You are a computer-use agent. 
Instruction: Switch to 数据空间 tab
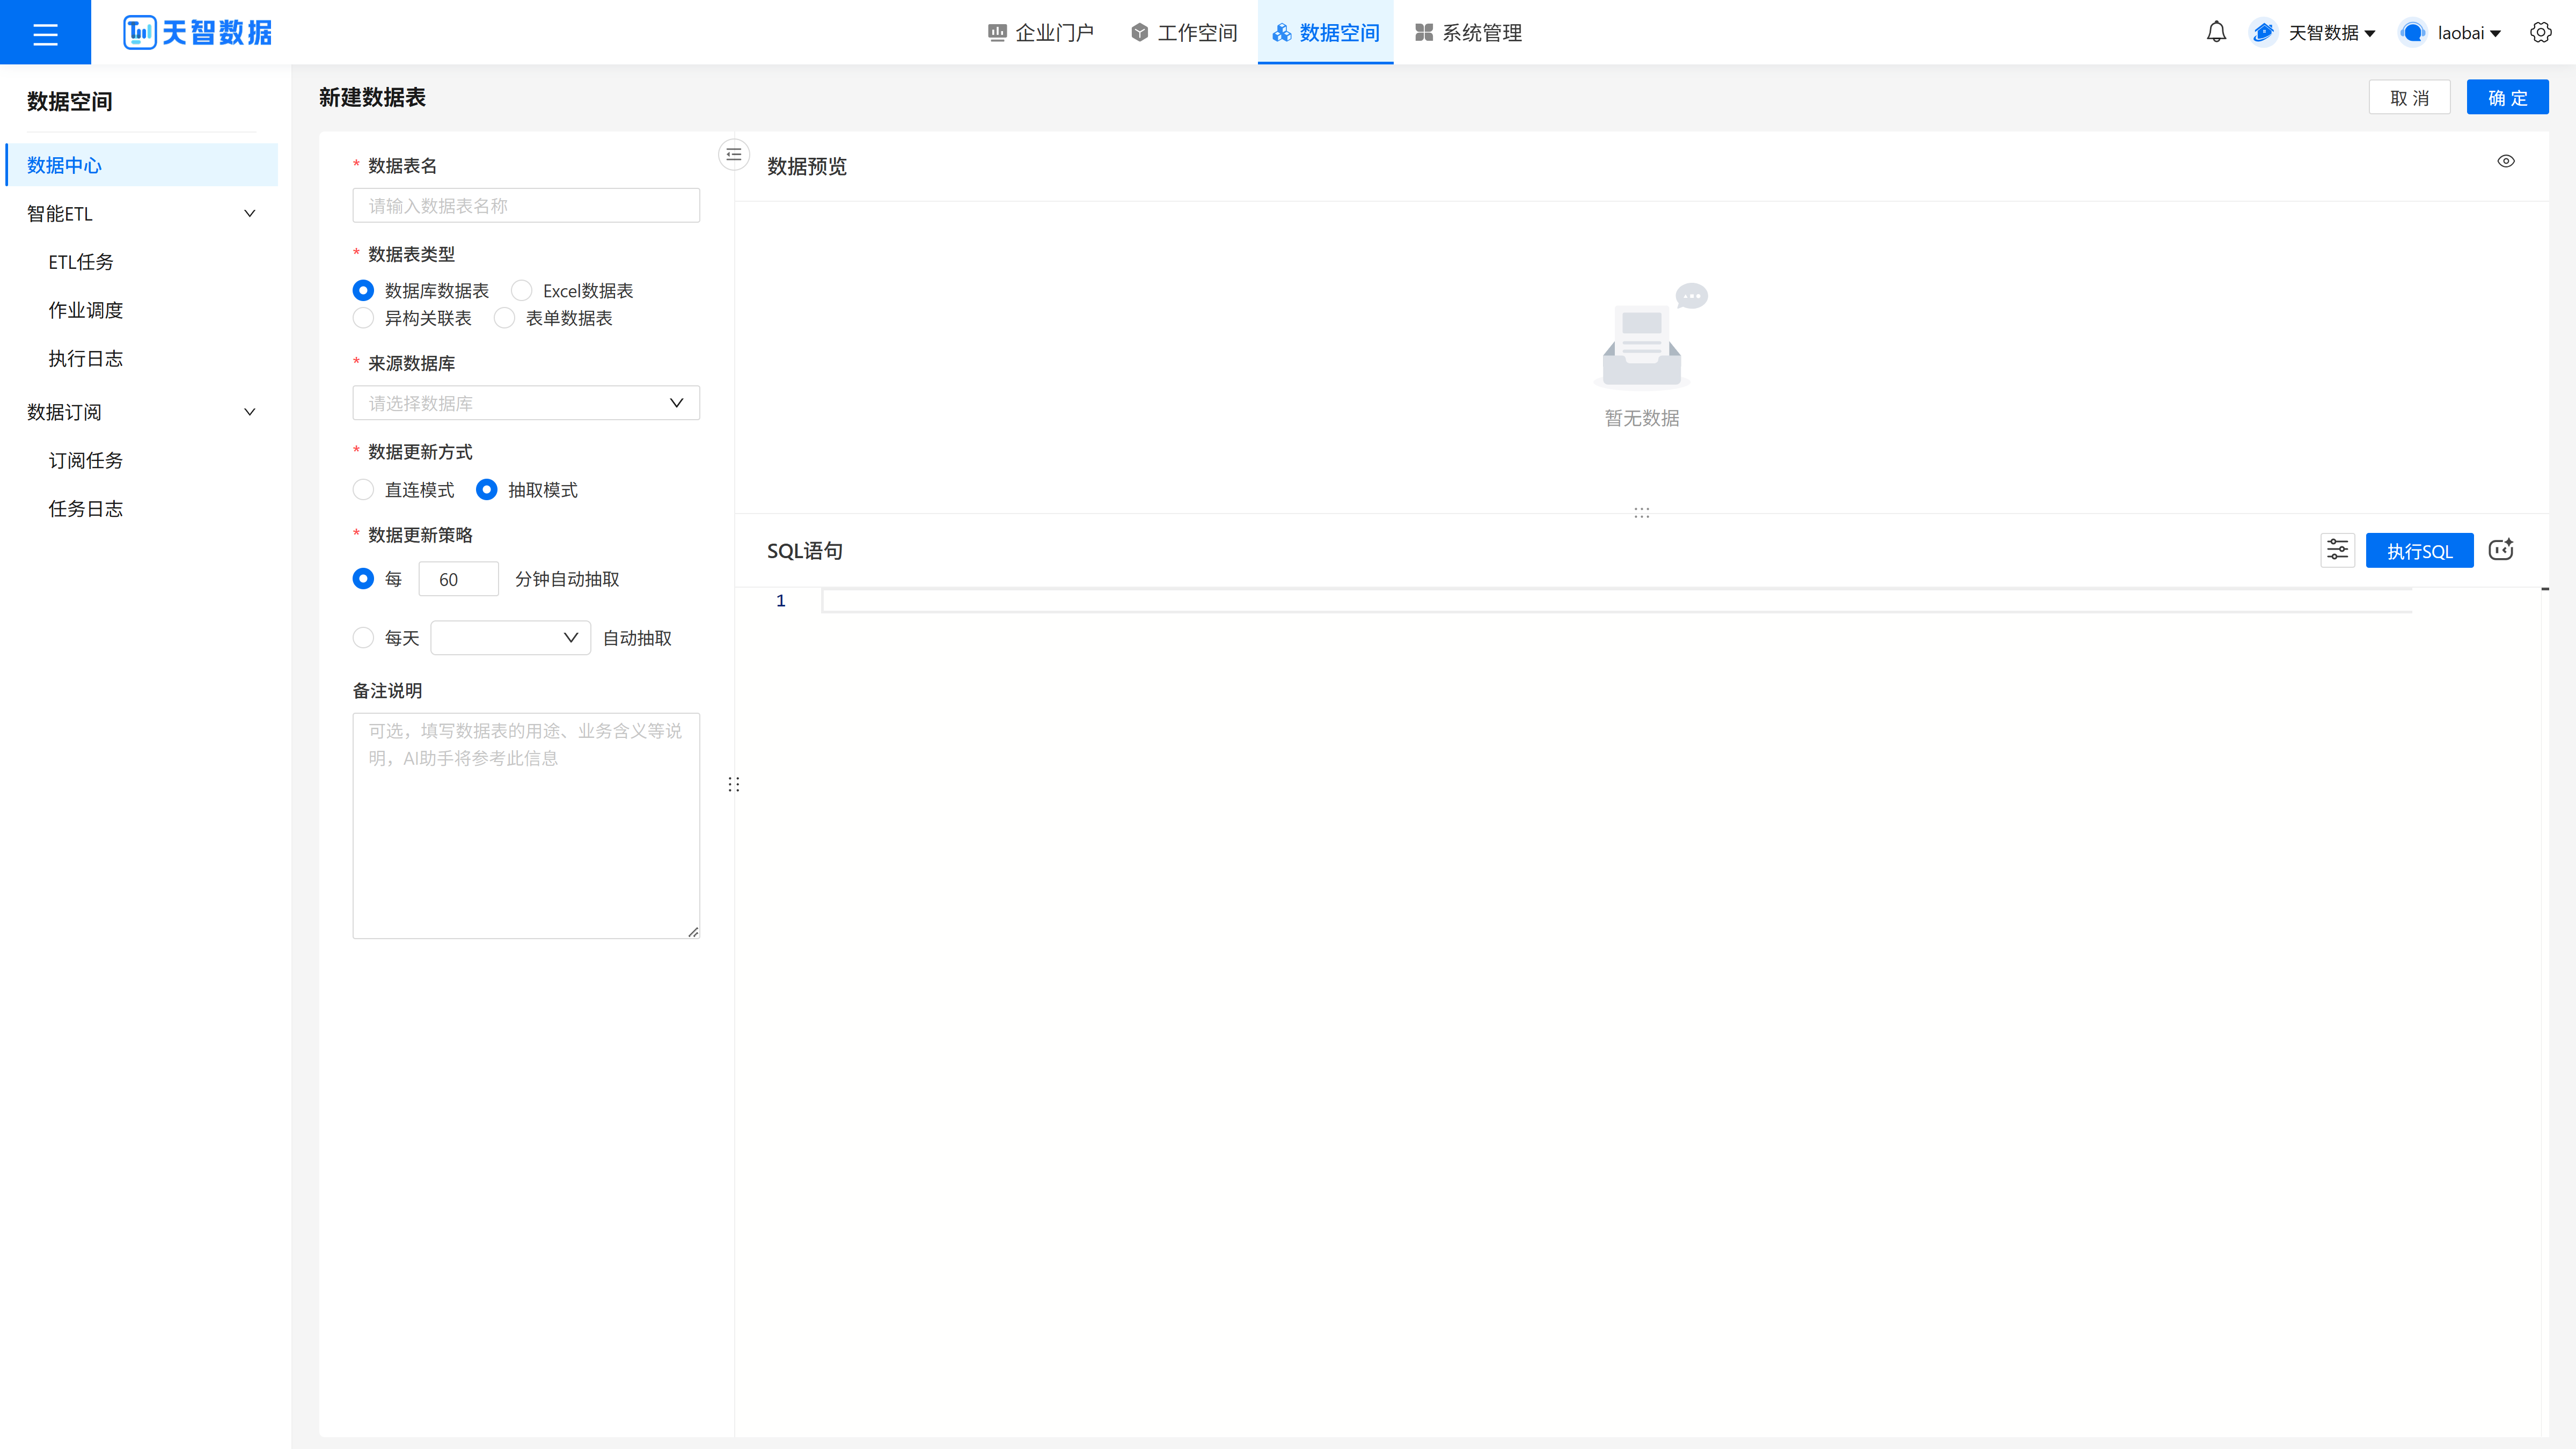point(1325,33)
